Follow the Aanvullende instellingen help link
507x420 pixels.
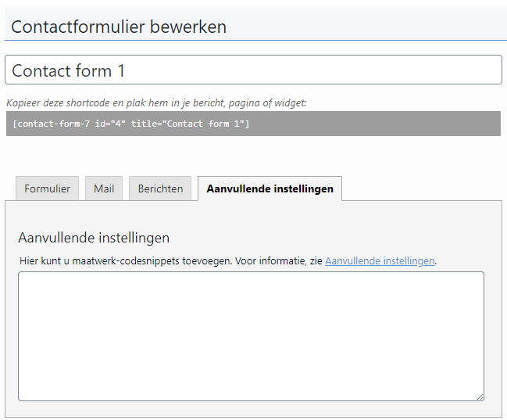point(380,260)
